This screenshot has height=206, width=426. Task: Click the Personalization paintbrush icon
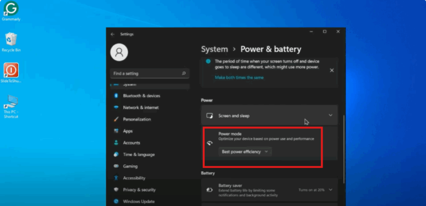pos(116,119)
